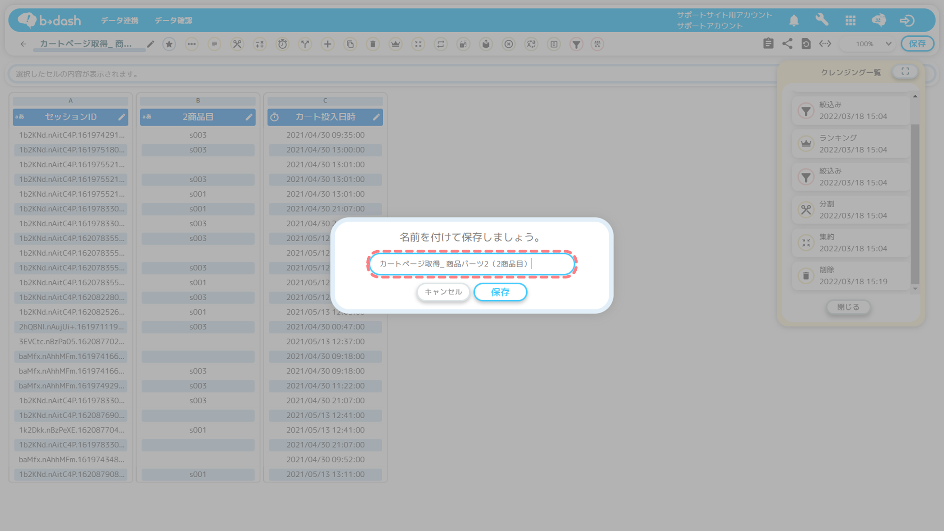
Task: Click the circled X toolbar icon
Action: pos(509,44)
